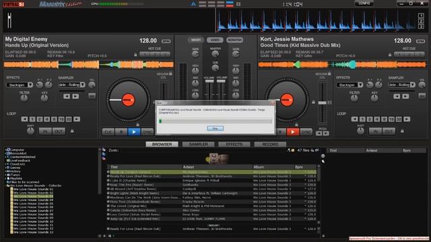This screenshot has width=431, height=242.
Task: Open left deck sampler dropdown
Action: (82, 85)
